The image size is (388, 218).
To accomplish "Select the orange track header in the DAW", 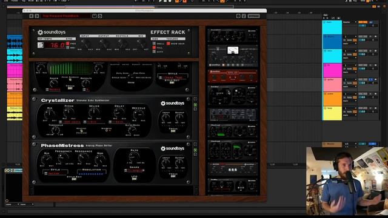I will tap(332, 99).
